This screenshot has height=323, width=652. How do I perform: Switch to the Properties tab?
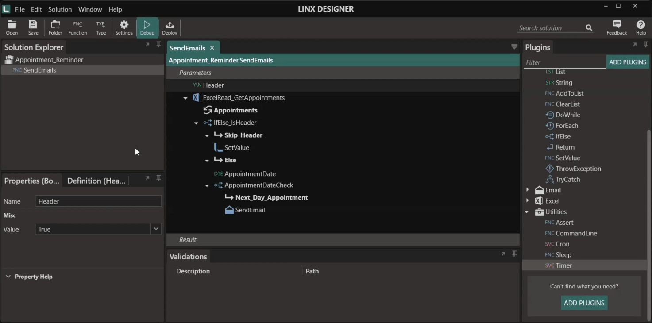point(32,181)
